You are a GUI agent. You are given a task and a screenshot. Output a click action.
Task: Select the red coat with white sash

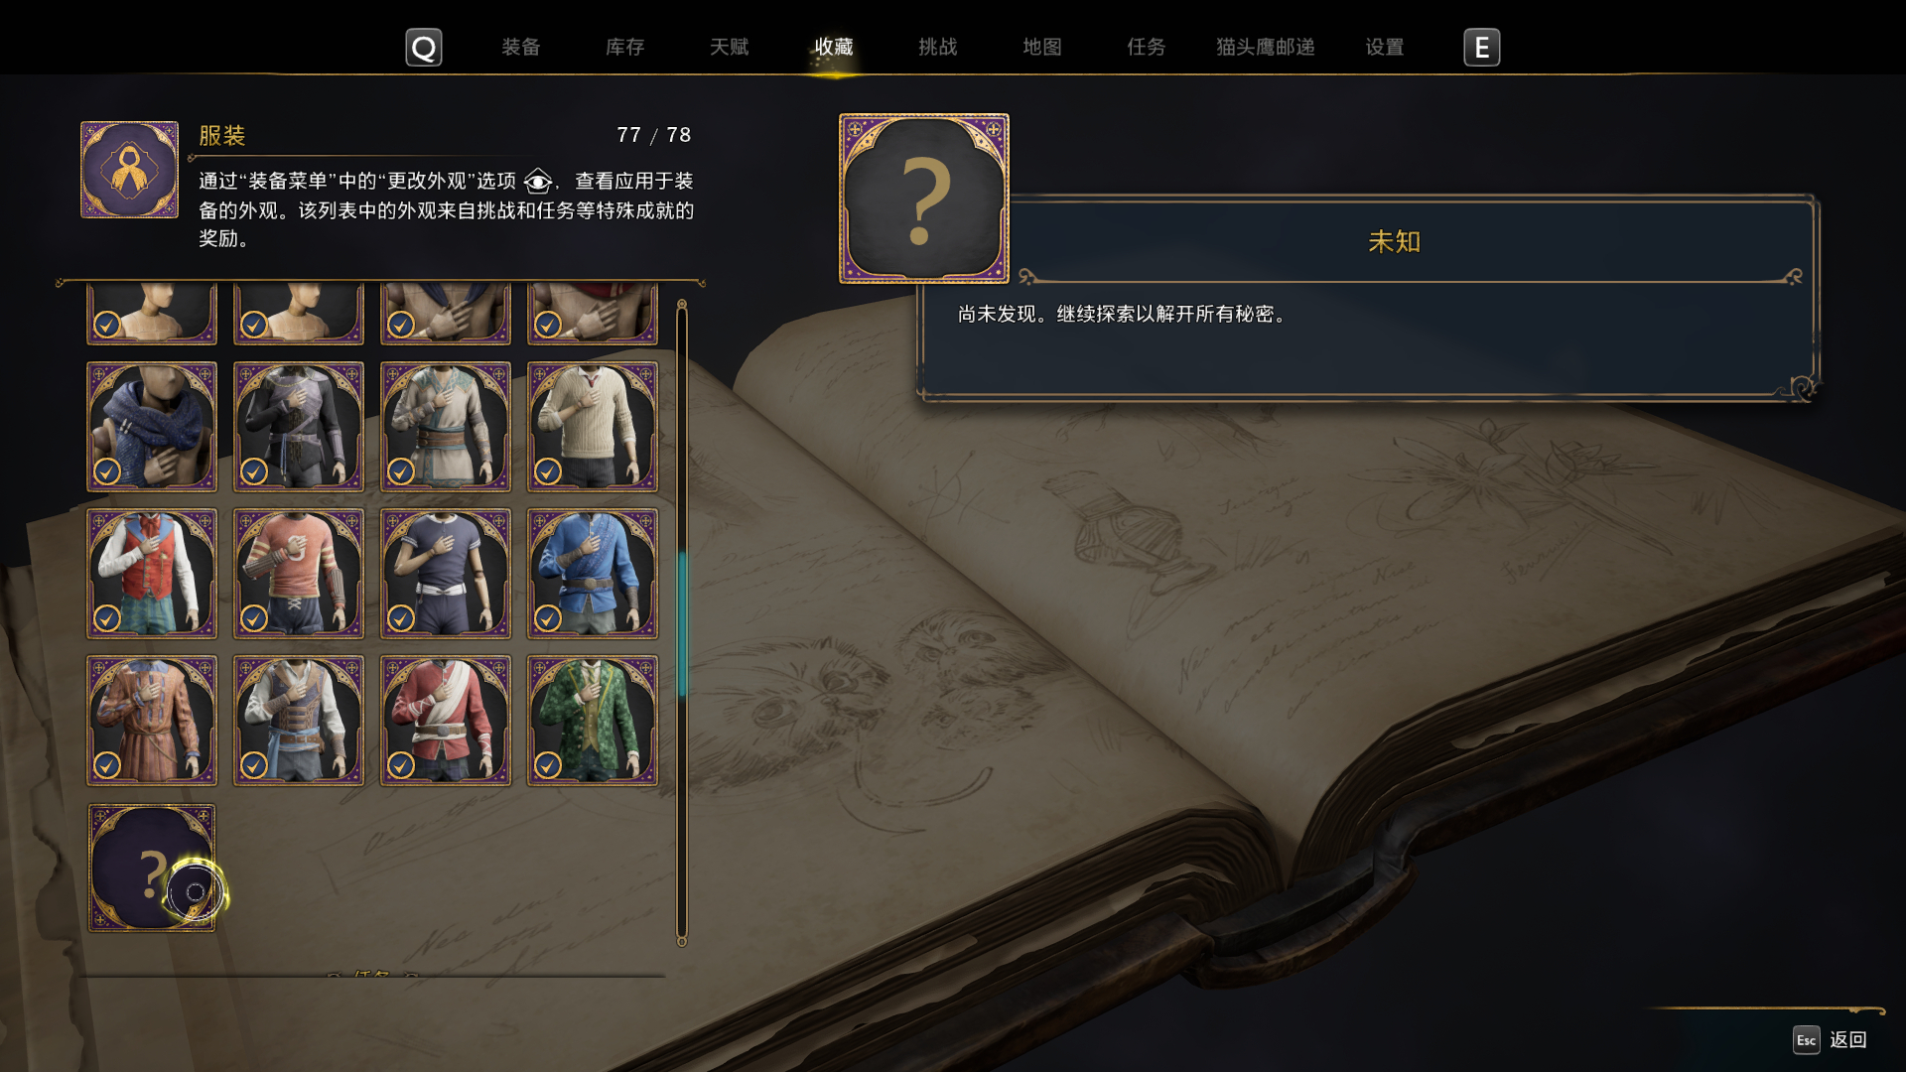tap(446, 721)
